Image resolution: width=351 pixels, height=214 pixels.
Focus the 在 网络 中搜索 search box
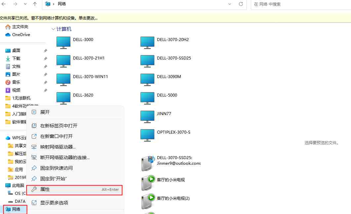tap(301, 4)
